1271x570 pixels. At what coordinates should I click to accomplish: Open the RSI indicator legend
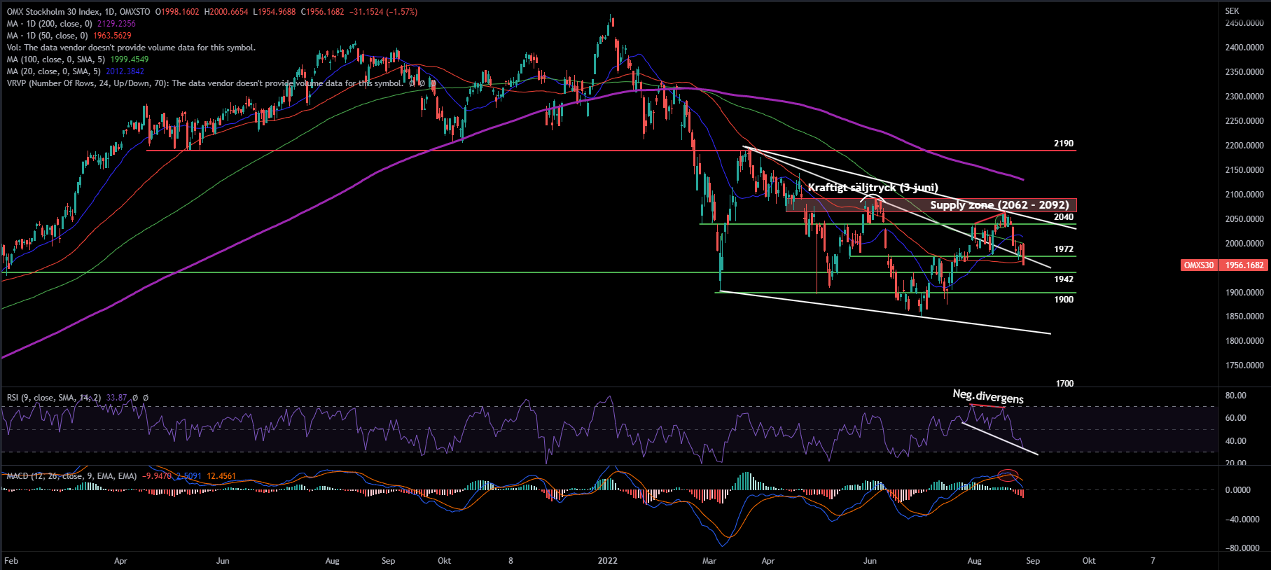[x=53, y=398]
